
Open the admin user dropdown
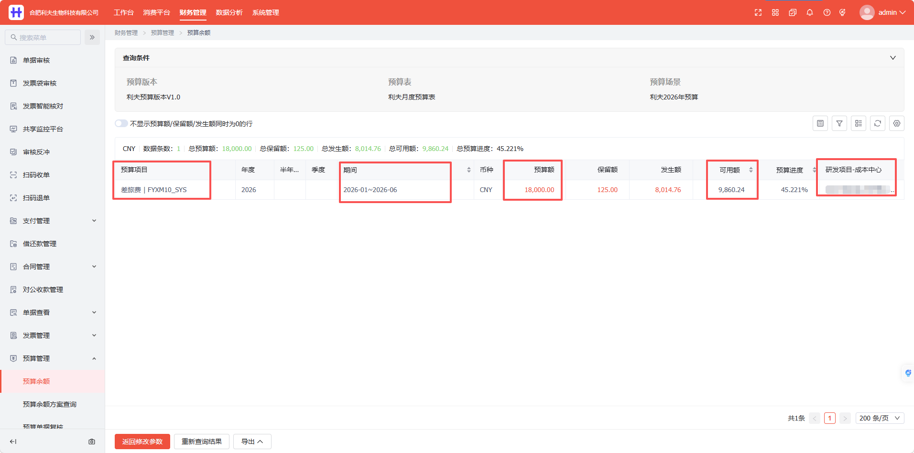coord(882,12)
